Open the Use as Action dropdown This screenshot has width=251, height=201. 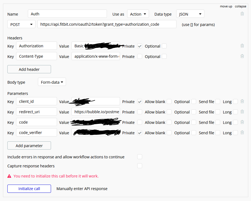click(138, 14)
